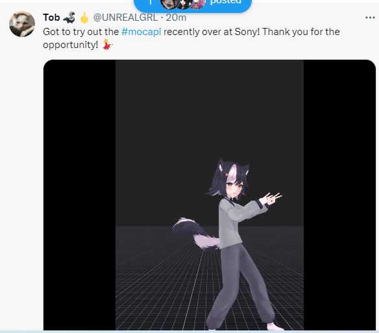This screenshot has height=333, width=379.
Task: Click the tweet text mentioning Sony
Action: click(191, 38)
